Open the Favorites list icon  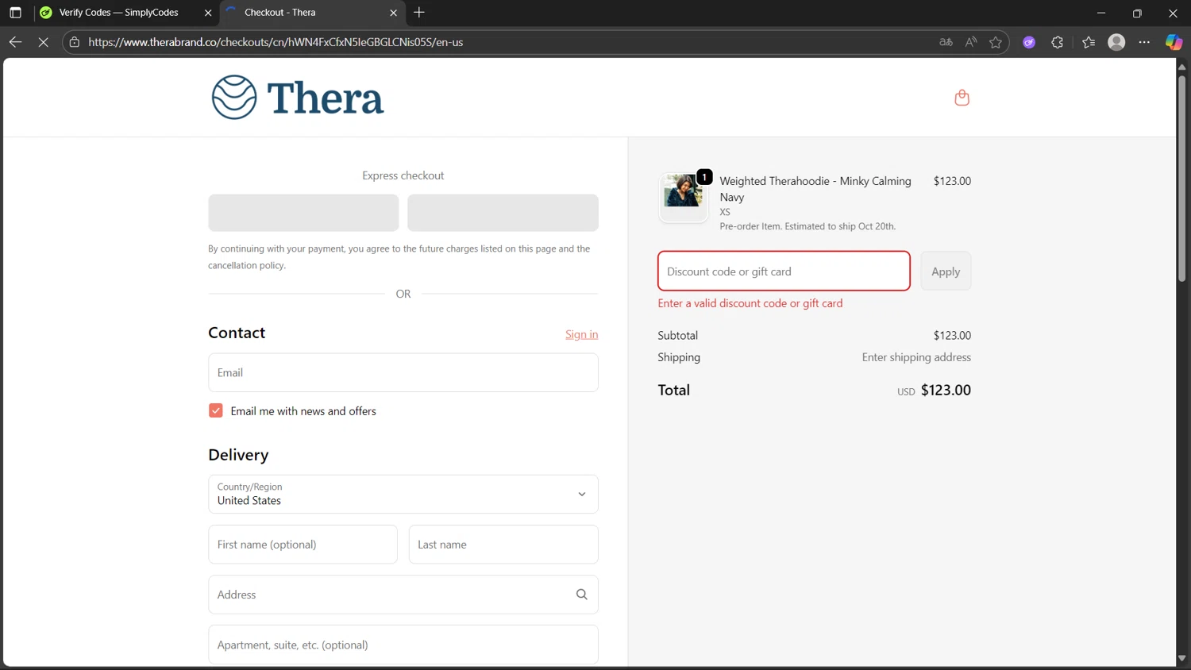click(x=1089, y=42)
